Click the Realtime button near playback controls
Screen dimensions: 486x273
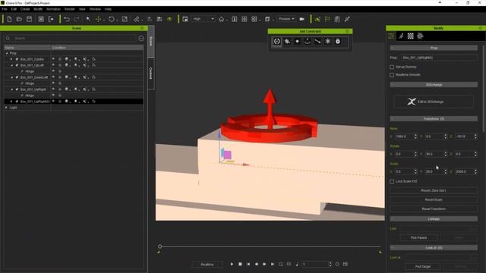[207, 265]
